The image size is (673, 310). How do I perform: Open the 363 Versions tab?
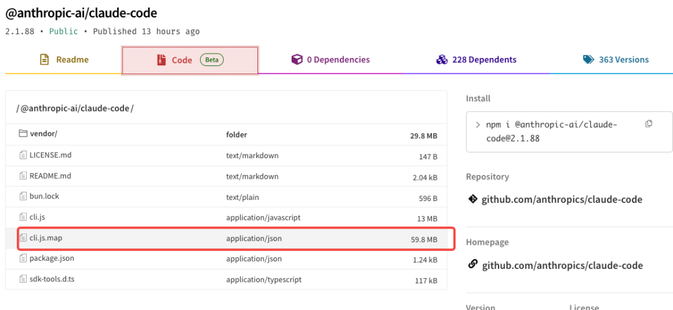616,60
